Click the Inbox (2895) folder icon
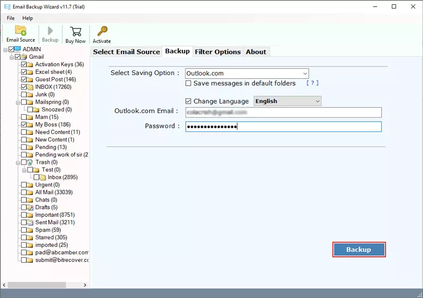This screenshot has width=423, height=298. (43, 177)
